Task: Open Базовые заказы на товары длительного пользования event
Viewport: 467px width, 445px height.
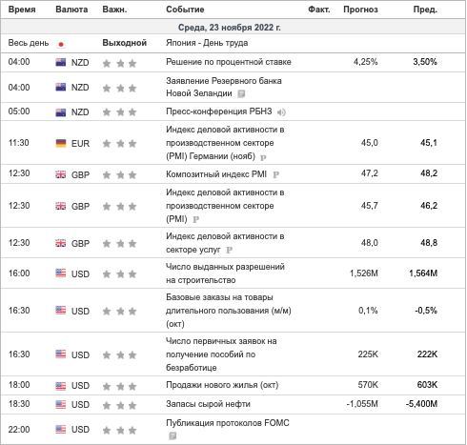Action: click(229, 311)
